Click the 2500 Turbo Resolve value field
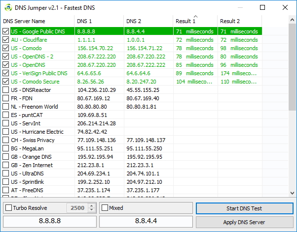The width and height of the screenshot is (297, 232). point(77,208)
